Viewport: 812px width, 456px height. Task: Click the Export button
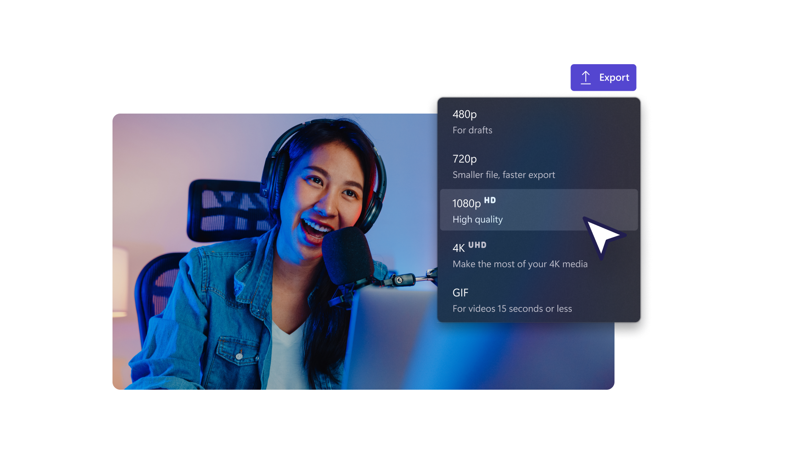point(603,78)
